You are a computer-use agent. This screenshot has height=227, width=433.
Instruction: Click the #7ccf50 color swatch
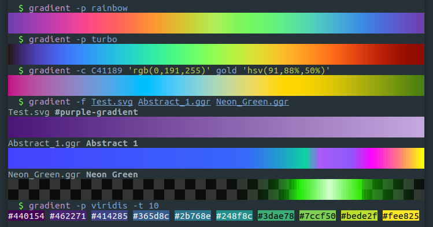[317, 215]
